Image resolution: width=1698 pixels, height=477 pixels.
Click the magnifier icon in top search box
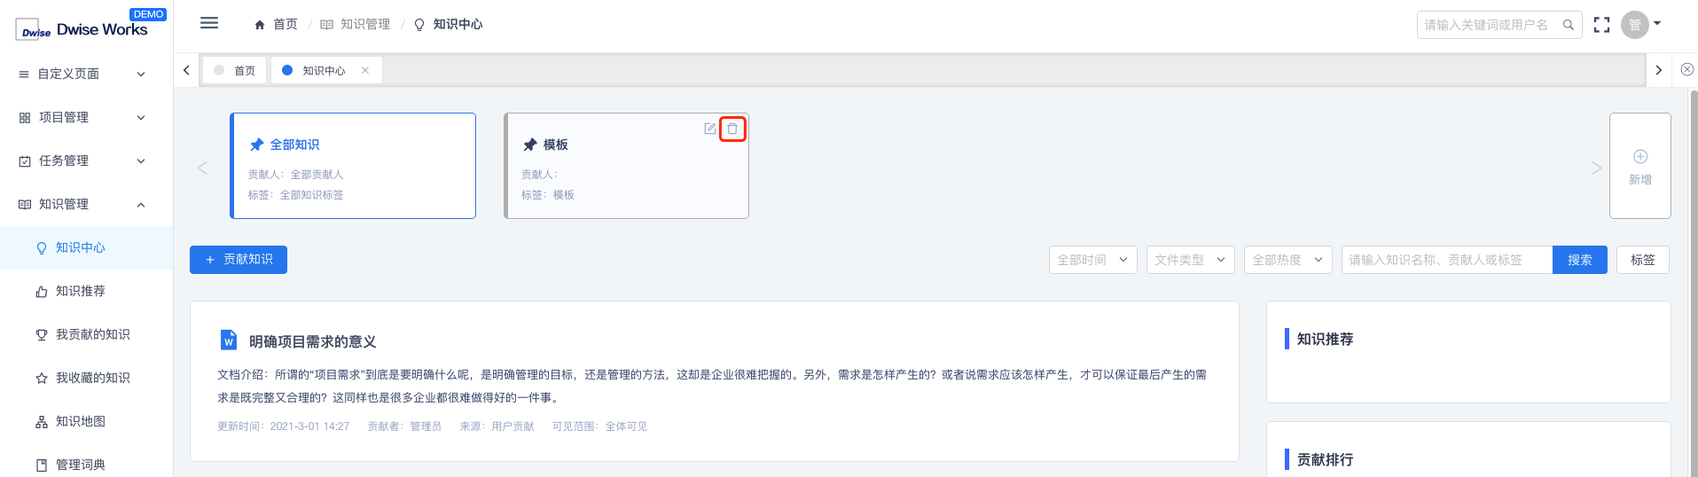(x=1568, y=25)
